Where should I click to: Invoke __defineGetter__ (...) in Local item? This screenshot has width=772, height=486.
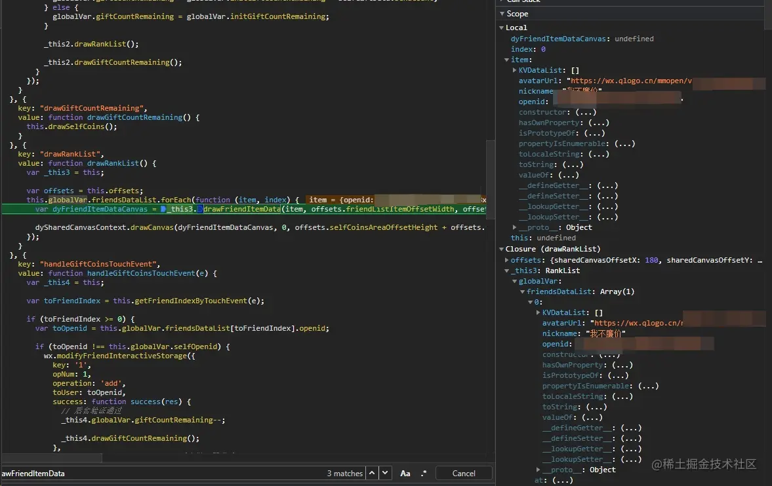pos(607,185)
